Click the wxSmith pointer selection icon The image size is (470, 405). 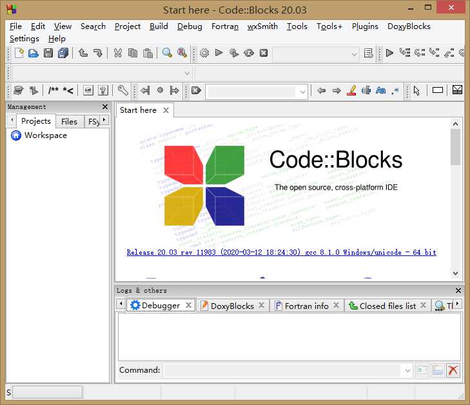click(416, 90)
